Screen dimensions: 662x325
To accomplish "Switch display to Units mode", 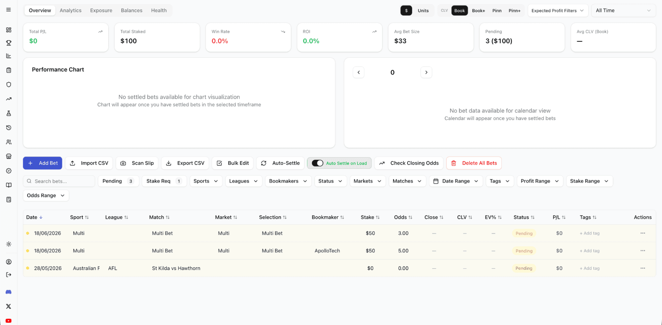I will pyautogui.click(x=423, y=11).
